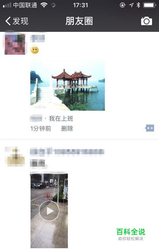This screenshot has height=251, width=159.
Task: Open the comment and like bubble icon
Action: click(149, 128)
